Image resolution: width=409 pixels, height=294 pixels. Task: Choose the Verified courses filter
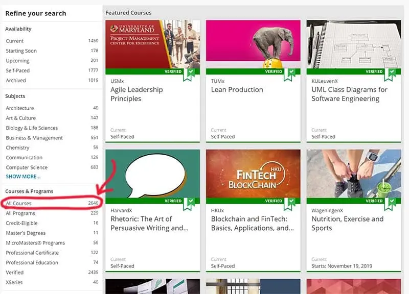(52, 273)
